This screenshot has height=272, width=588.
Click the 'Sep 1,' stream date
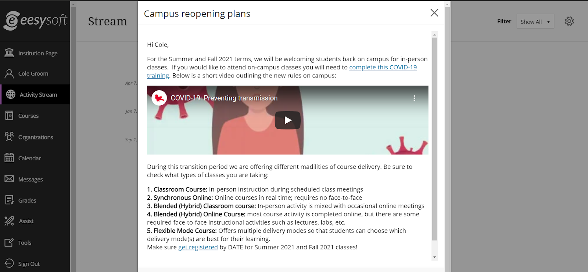pos(131,140)
